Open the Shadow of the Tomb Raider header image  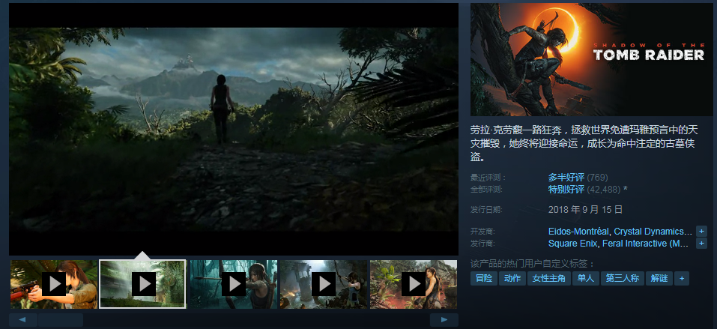592,59
